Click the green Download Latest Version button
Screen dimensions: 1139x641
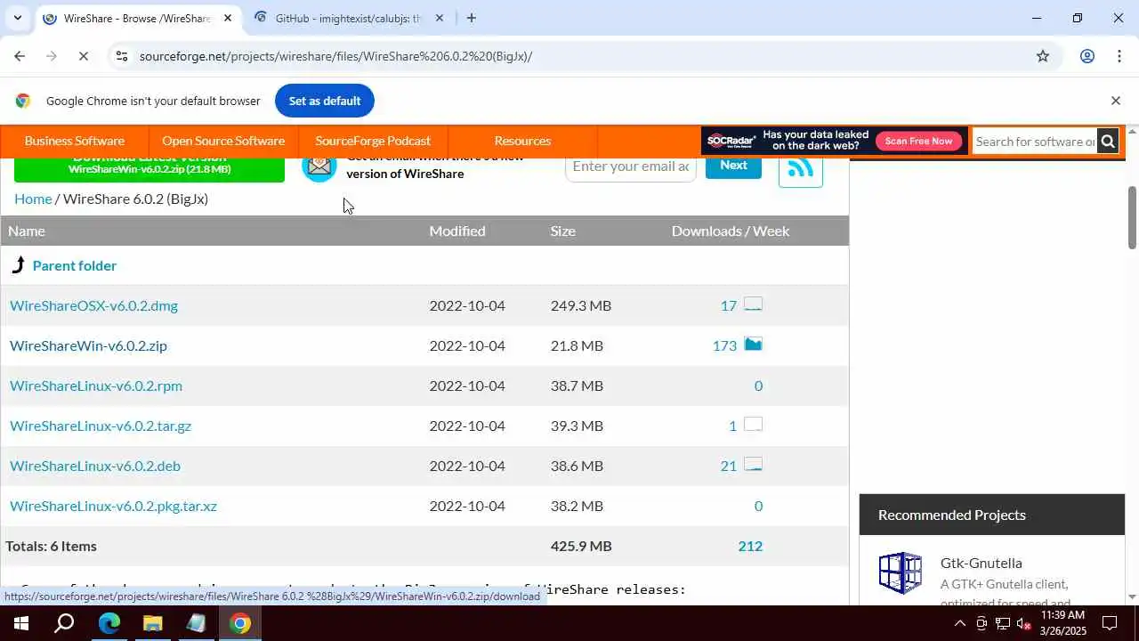click(149, 169)
